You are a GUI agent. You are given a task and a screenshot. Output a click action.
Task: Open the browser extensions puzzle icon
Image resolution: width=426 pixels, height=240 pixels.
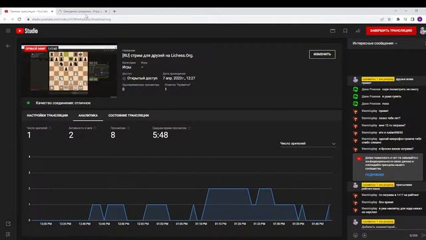[x=398, y=19]
